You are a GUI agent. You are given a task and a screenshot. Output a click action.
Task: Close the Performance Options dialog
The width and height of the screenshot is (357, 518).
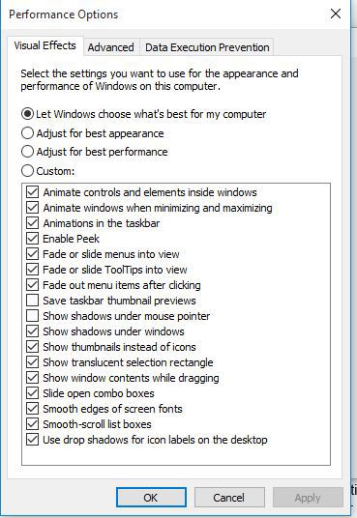(336, 14)
